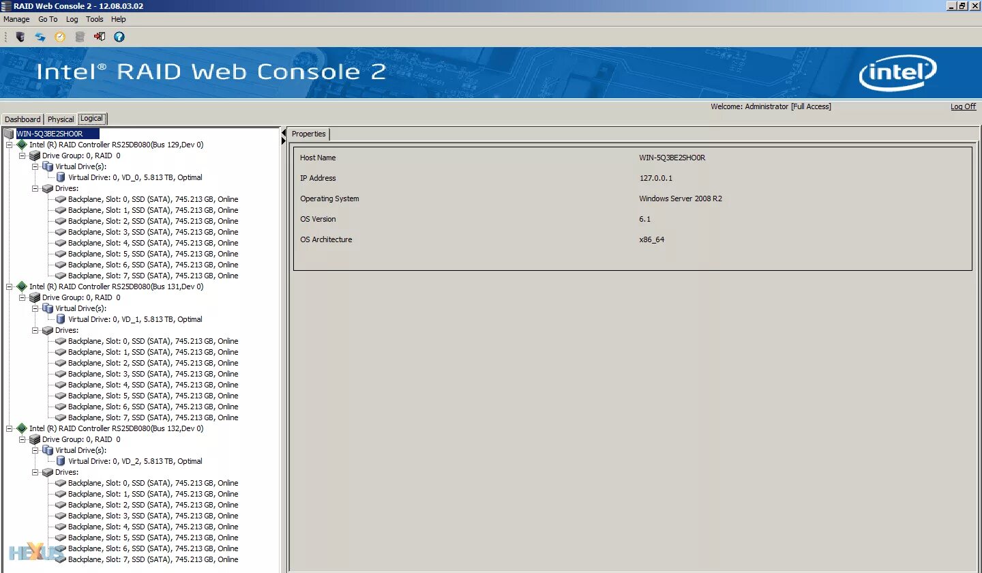The image size is (982, 573).
Task: Click the x86_64 architecture value
Action: click(x=651, y=239)
